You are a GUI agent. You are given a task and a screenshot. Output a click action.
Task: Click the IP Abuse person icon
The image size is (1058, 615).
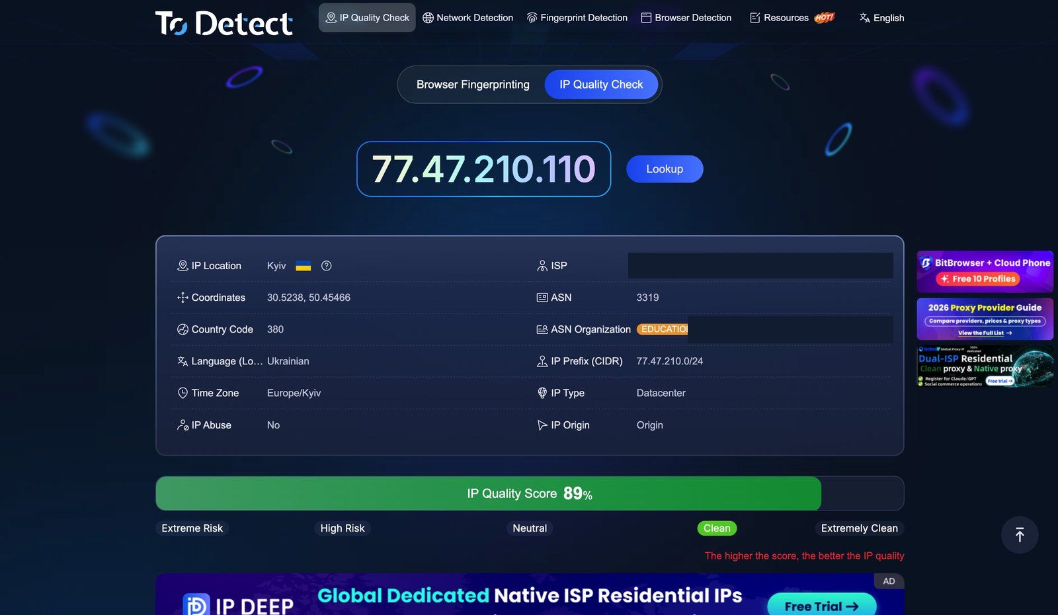coord(183,425)
